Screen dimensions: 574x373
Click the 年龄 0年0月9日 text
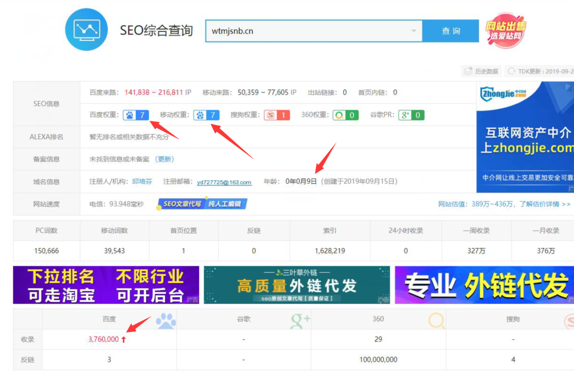290,181
